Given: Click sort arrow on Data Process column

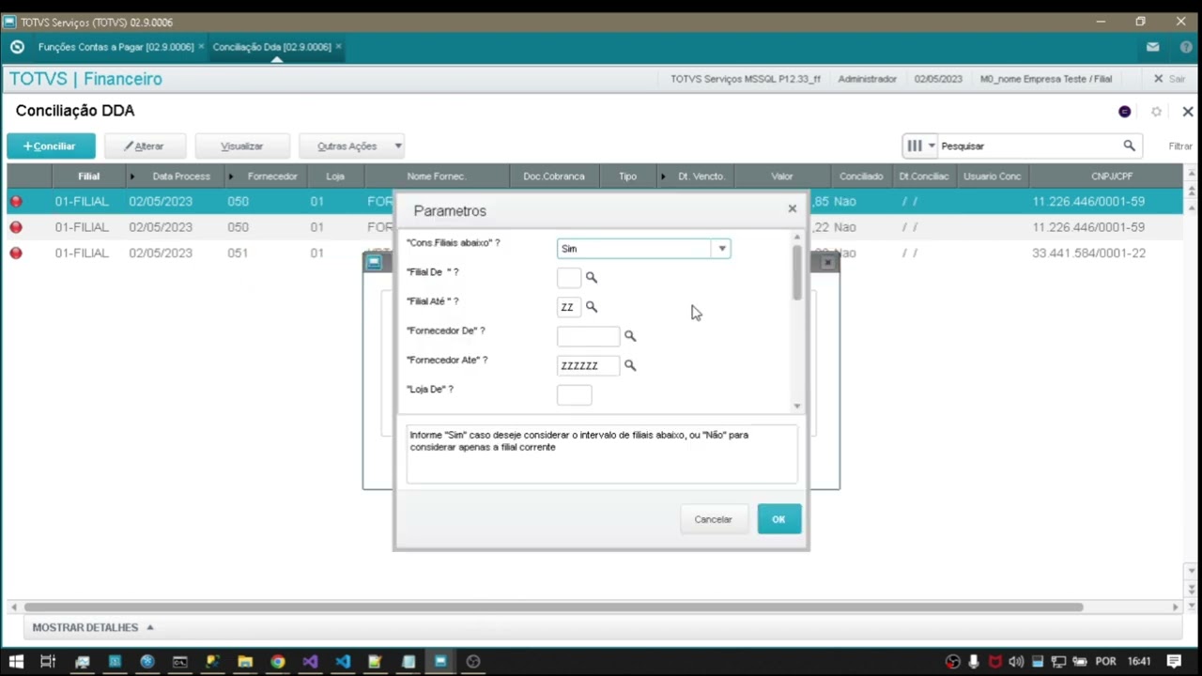Looking at the screenshot, I should [x=132, y=177].
